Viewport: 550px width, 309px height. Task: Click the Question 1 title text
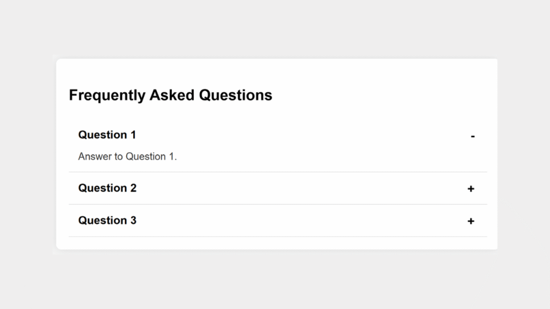[x=107, y=135]
